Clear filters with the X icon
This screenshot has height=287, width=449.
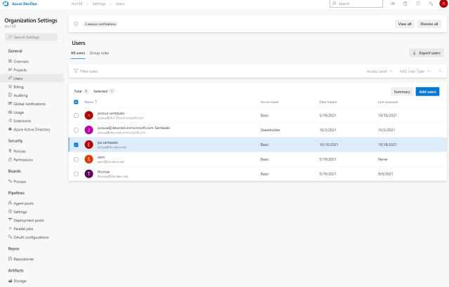440,71
